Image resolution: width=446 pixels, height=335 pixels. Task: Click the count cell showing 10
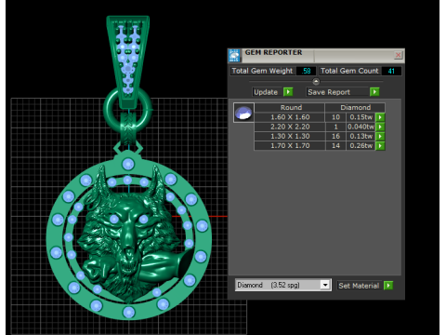[x=335, y=117]
